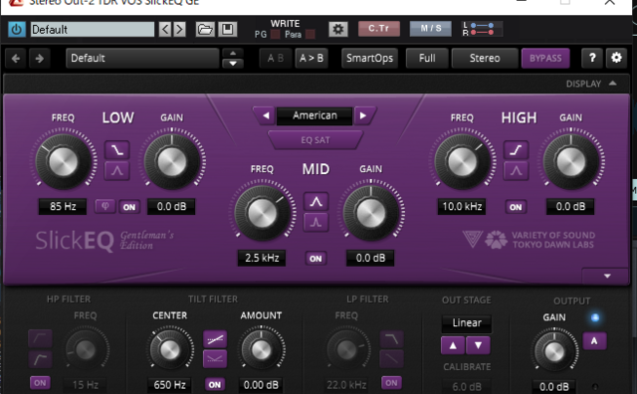Select HIGH band shelf shape icon
Viewport: 637px width, 394px height.
516,150
